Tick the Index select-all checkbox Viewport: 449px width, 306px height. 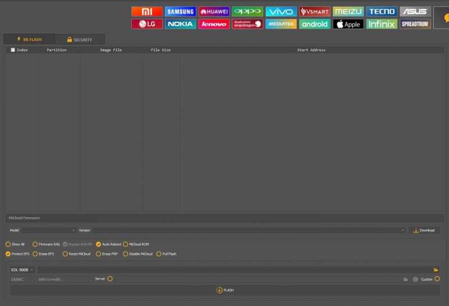(x=13, y=50)
